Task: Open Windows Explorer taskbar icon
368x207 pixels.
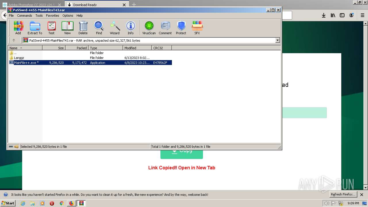Action: tap(32, 203)
